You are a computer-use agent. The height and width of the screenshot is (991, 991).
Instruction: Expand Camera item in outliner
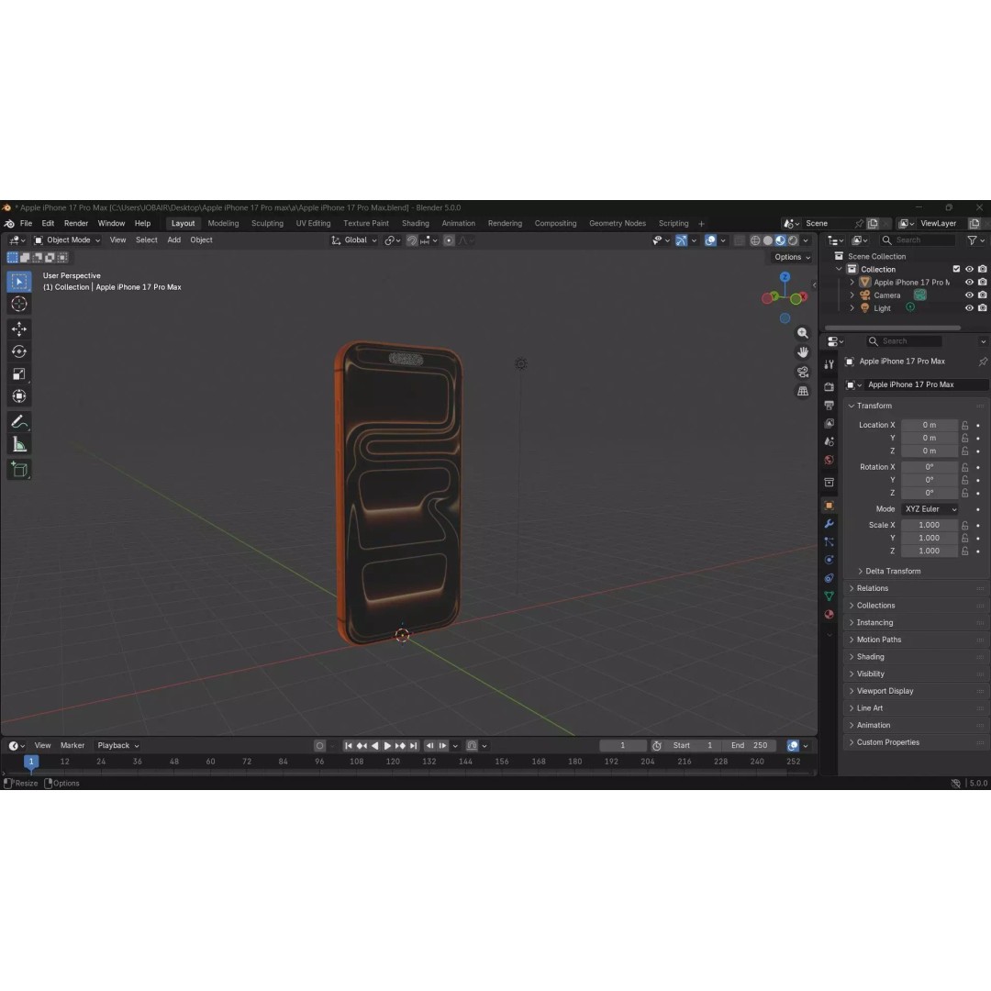pos(852,295)
